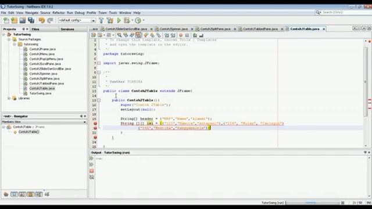Viewport: 372px width, 209px height.
Task: Toggle the Navigator sort order icon
Action: (x=47, y=194)
